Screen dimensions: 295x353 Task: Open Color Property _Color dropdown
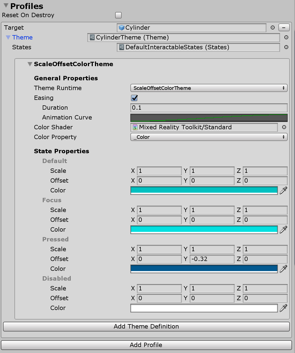tap(209, 137)
